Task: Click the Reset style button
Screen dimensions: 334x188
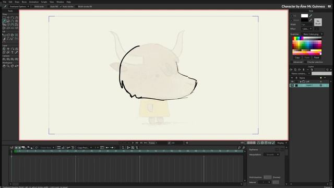Action: (317, 57)
